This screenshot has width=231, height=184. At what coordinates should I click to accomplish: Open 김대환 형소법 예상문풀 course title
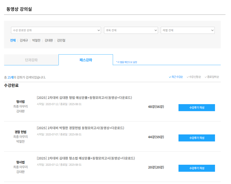pyautogui.click(x=86, y=158)
